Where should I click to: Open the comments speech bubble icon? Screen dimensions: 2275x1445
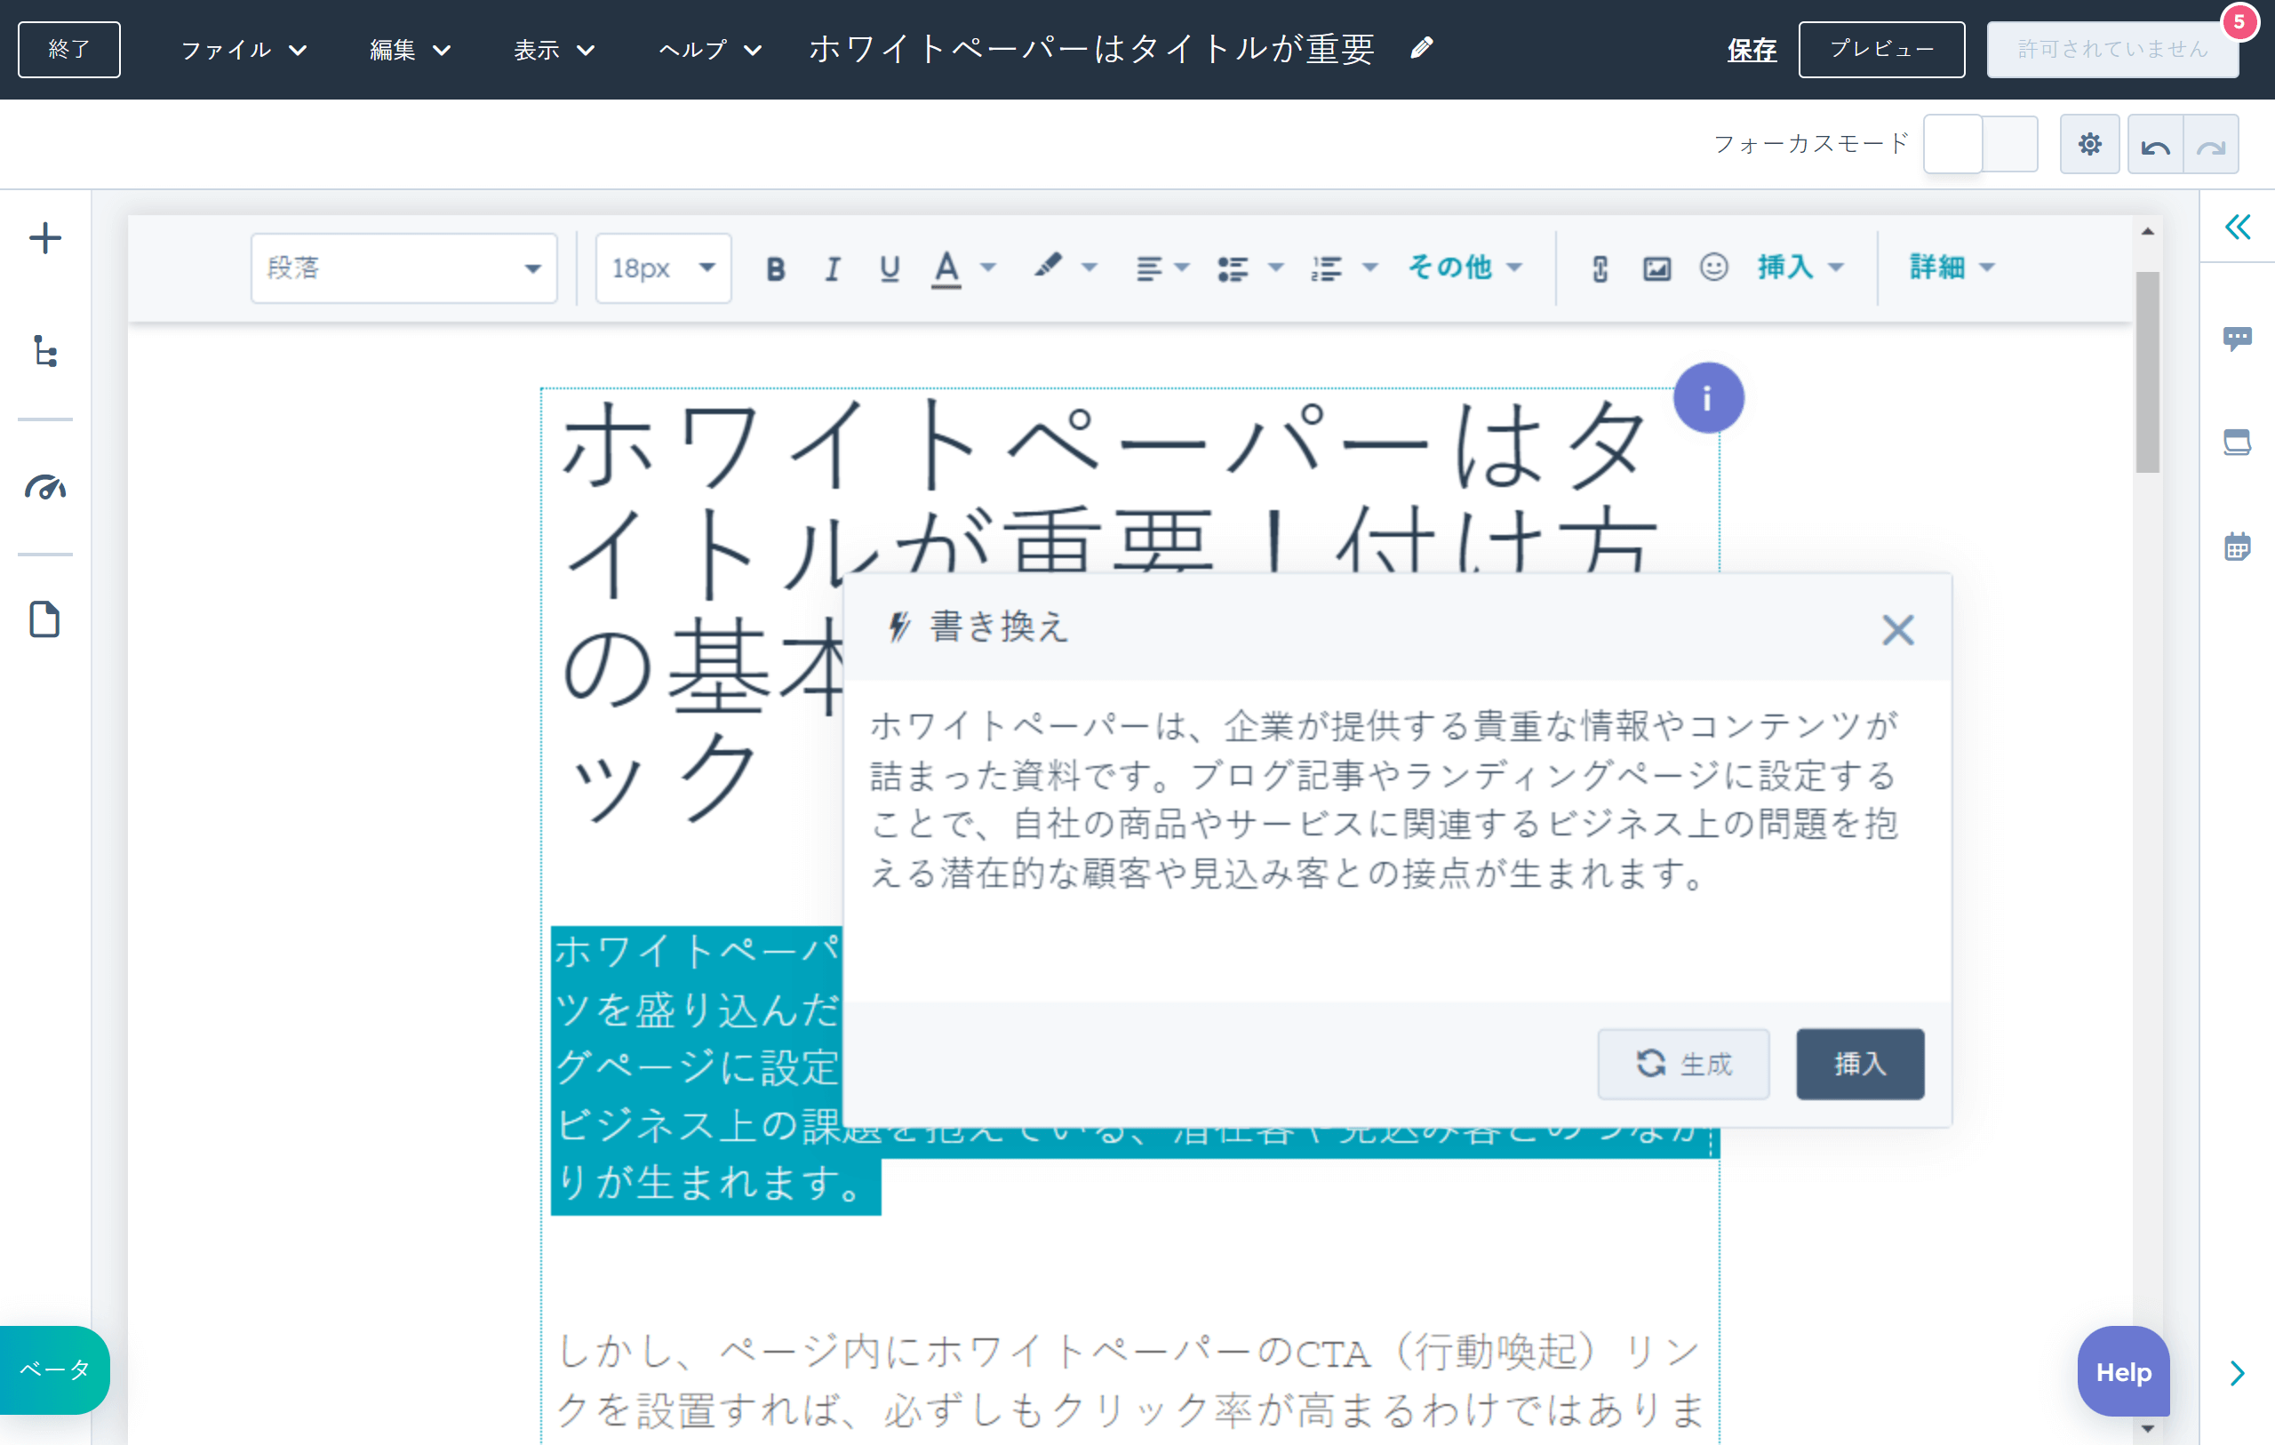(2237, 339)
